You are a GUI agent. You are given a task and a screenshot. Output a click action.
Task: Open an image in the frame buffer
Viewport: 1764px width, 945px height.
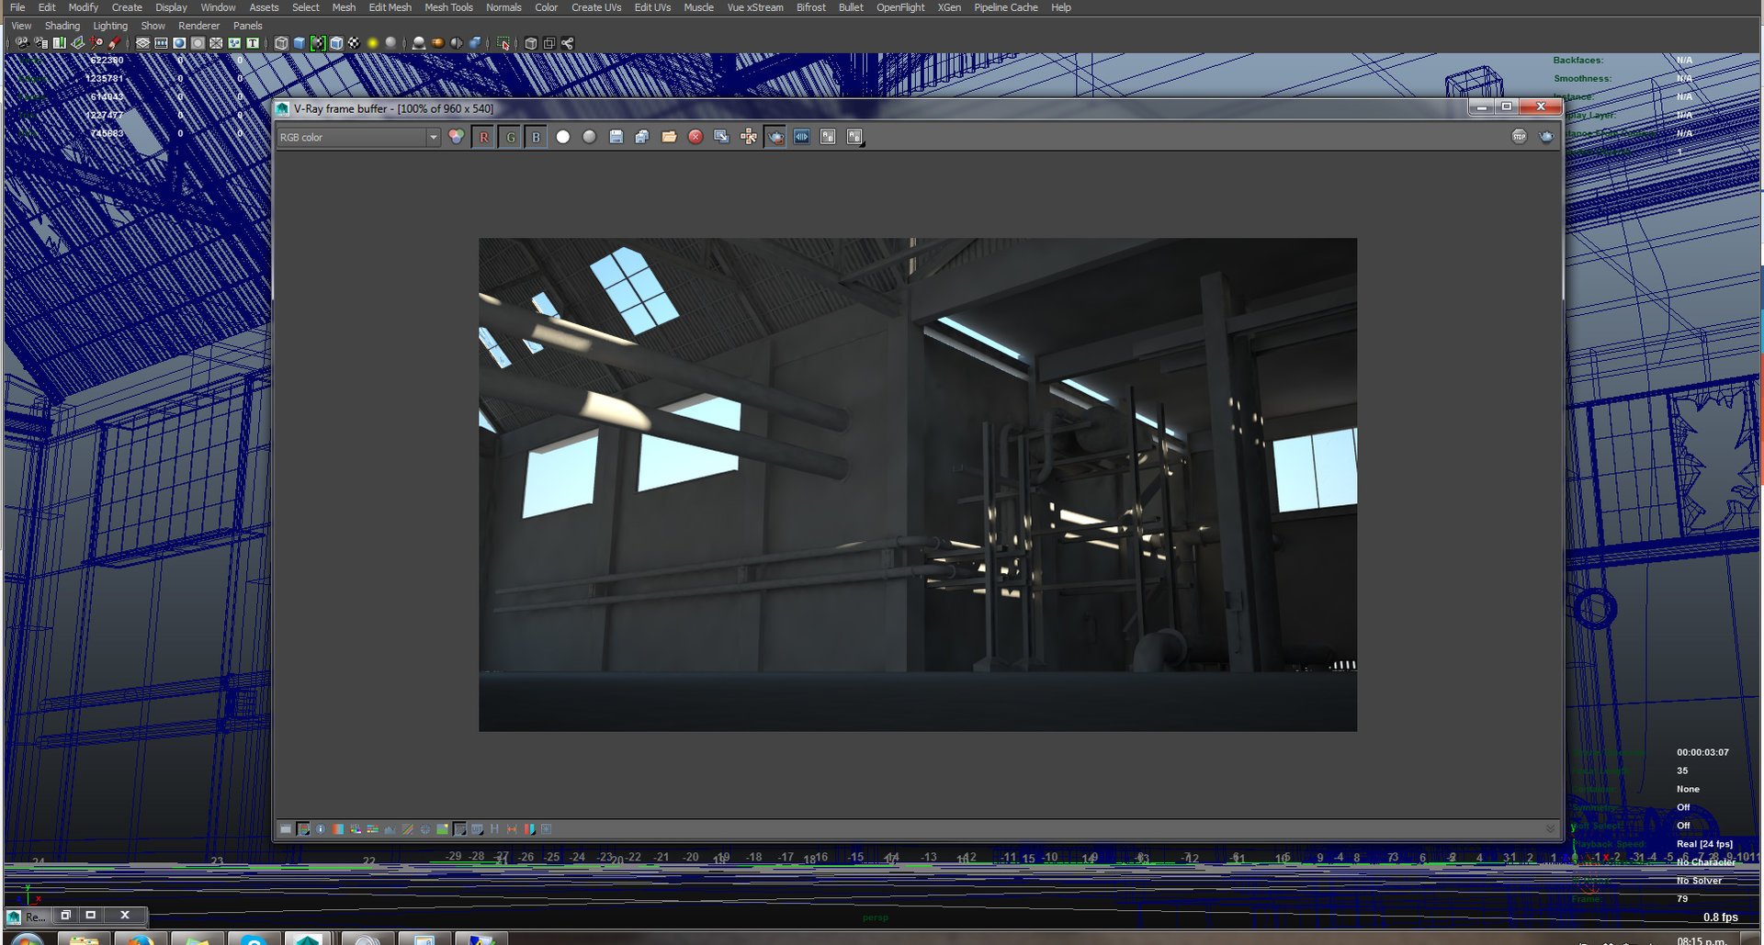(669, 137)
